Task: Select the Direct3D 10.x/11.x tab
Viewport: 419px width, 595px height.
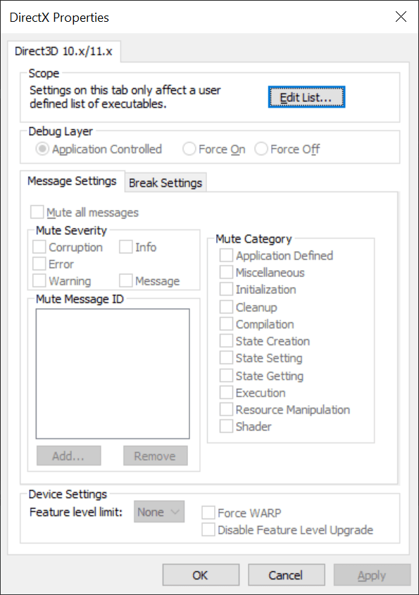Action: point(64,51)
